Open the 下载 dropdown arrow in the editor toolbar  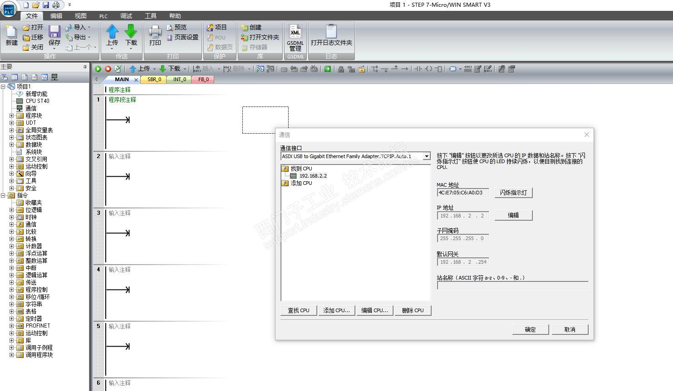tap(185, 69)
